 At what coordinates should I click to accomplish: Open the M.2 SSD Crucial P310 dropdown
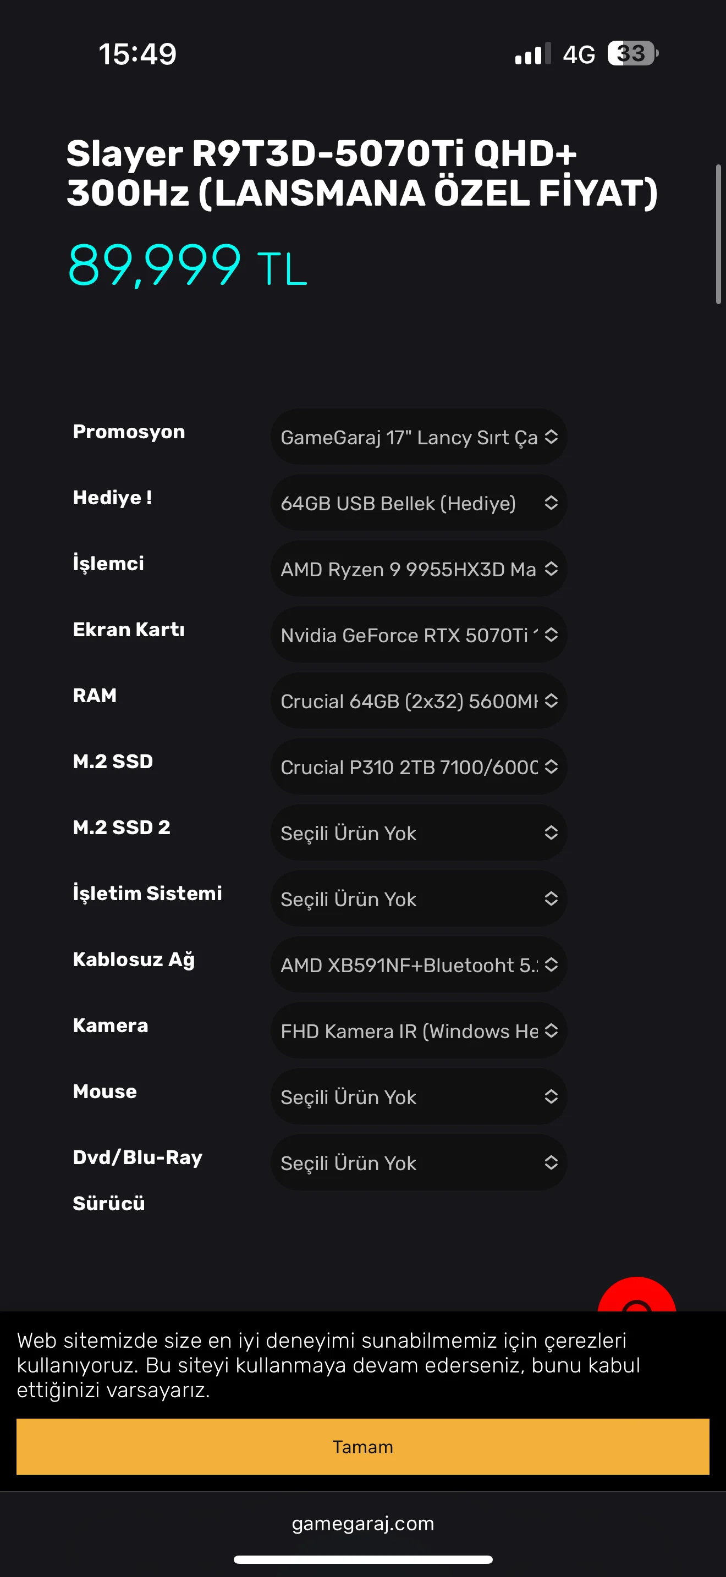pos(419,767)
